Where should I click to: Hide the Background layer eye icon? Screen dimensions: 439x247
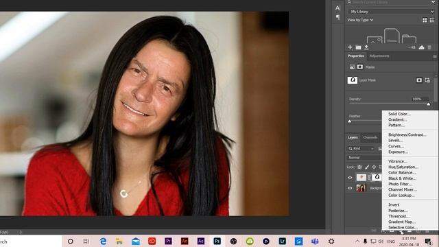(x=350, y=188)
